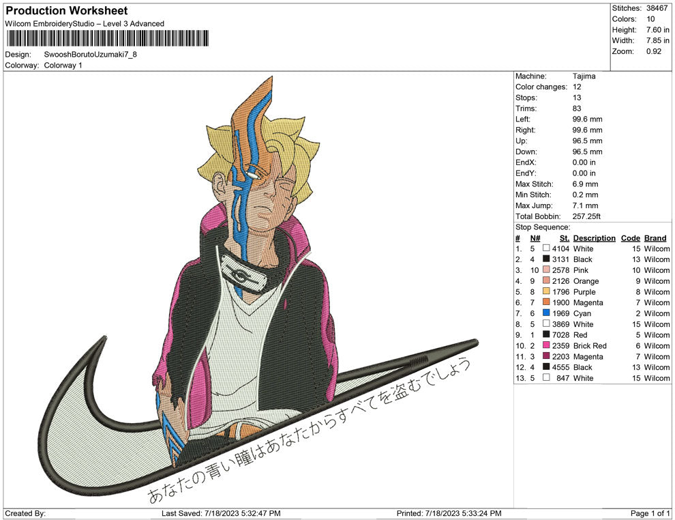Click the Max Stitch value 6.9 mm
675x520 pixels.
coord(586,184)
